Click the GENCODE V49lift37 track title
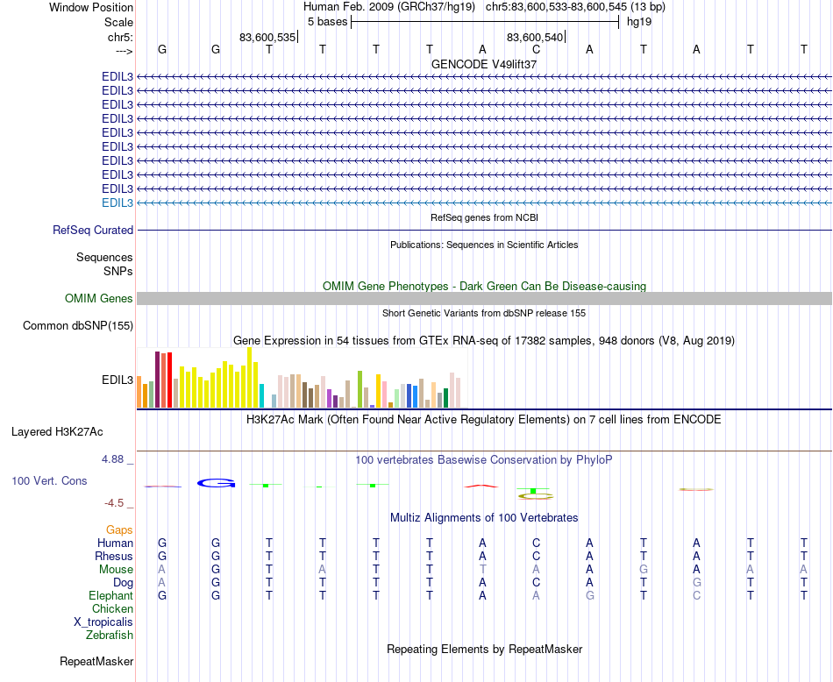833x682 pixels. 484,64
